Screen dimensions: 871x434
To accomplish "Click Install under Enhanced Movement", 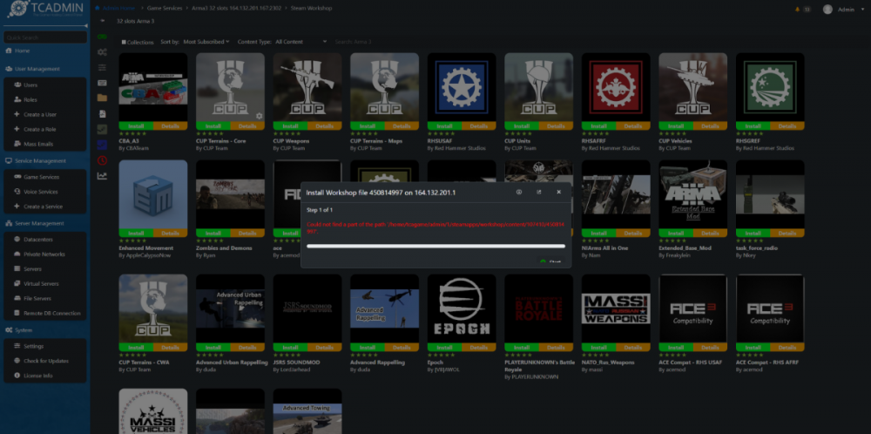I will (136, 234).
